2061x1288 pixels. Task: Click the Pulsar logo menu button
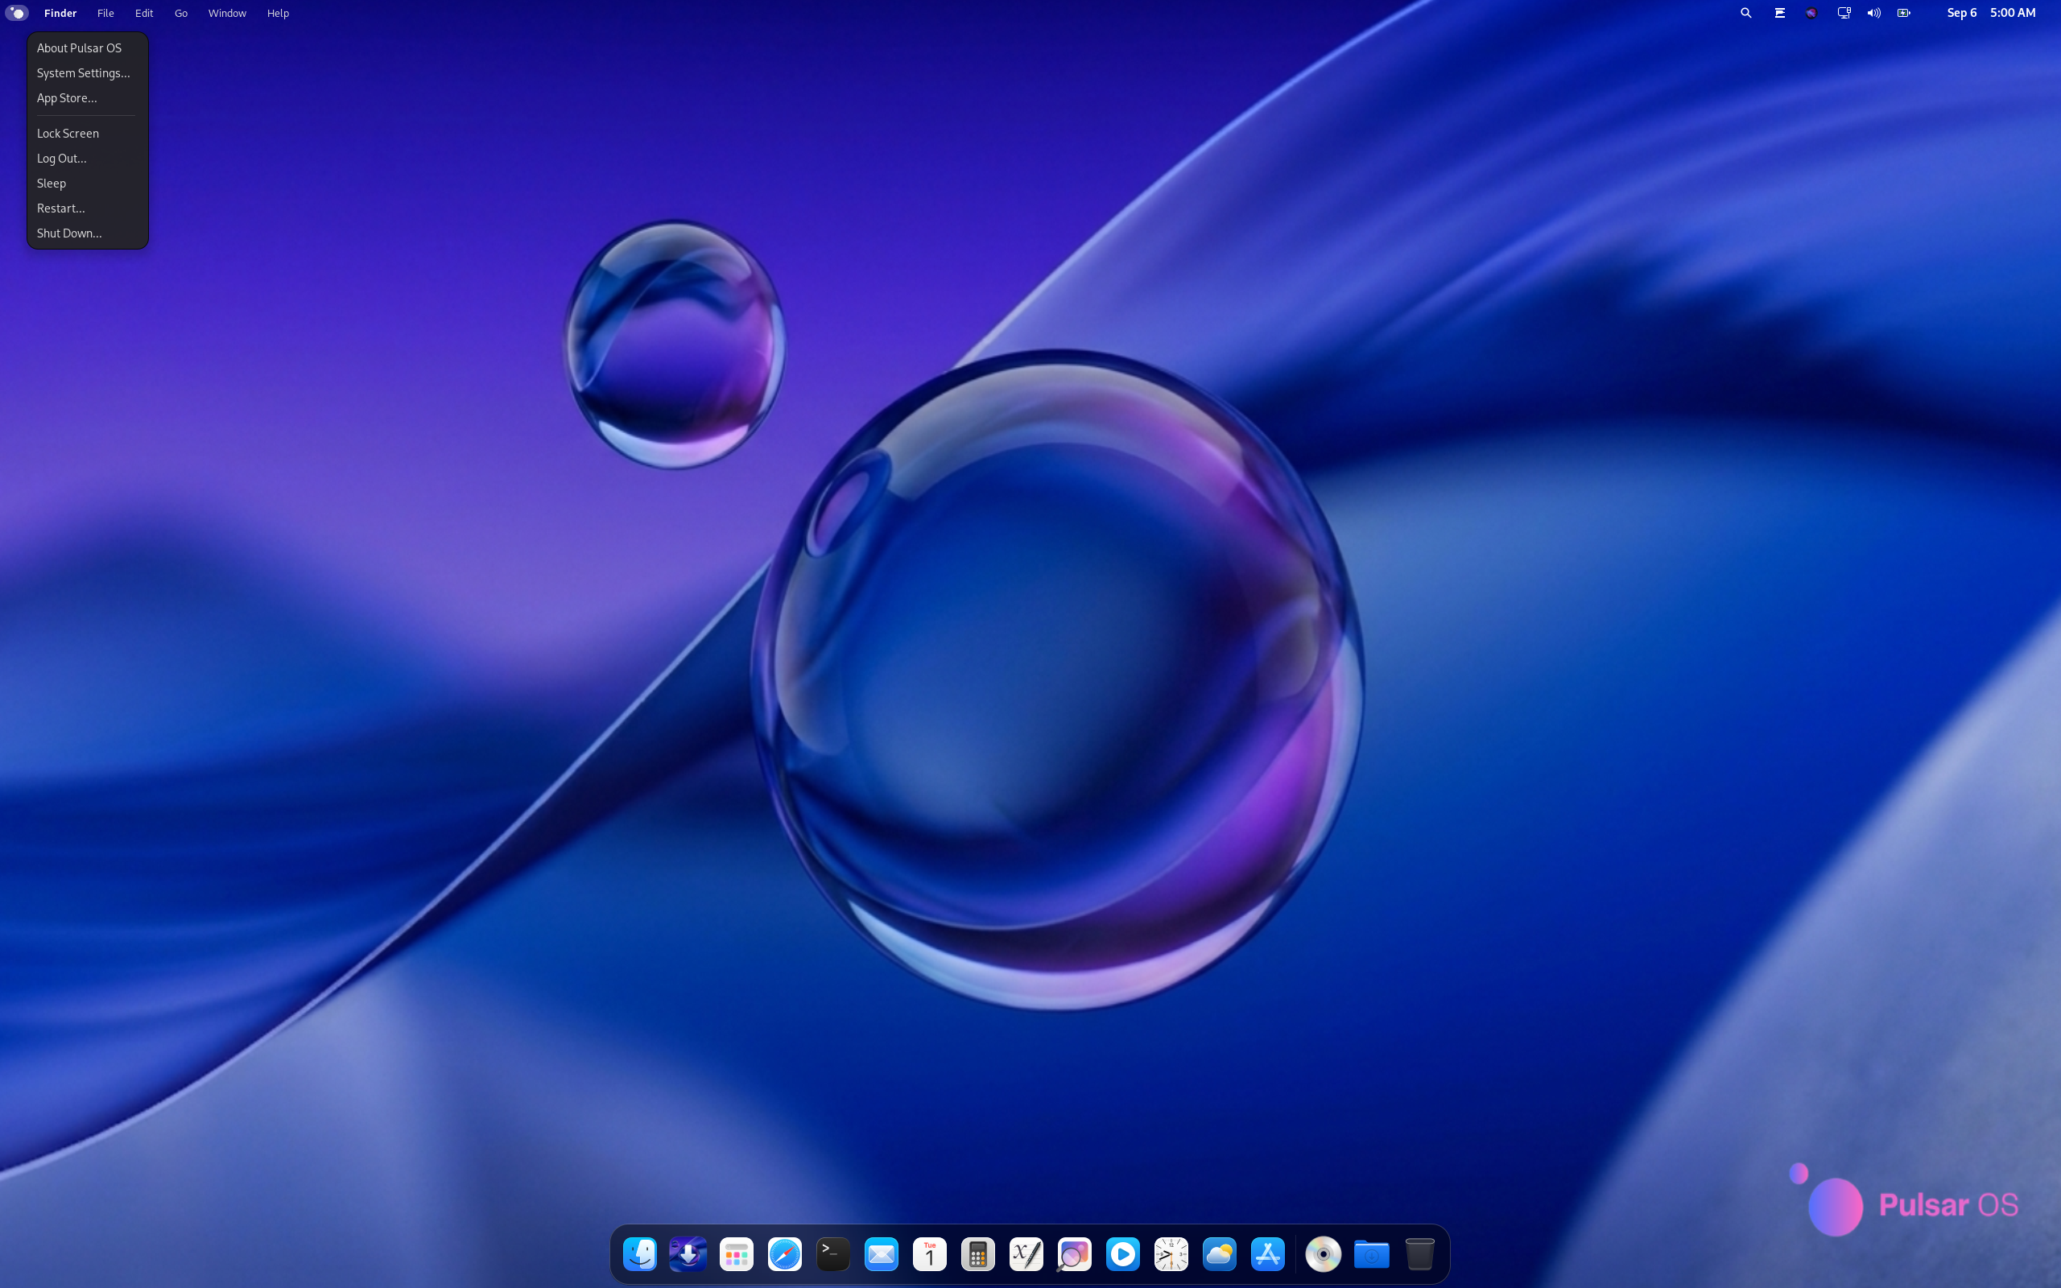17,13
